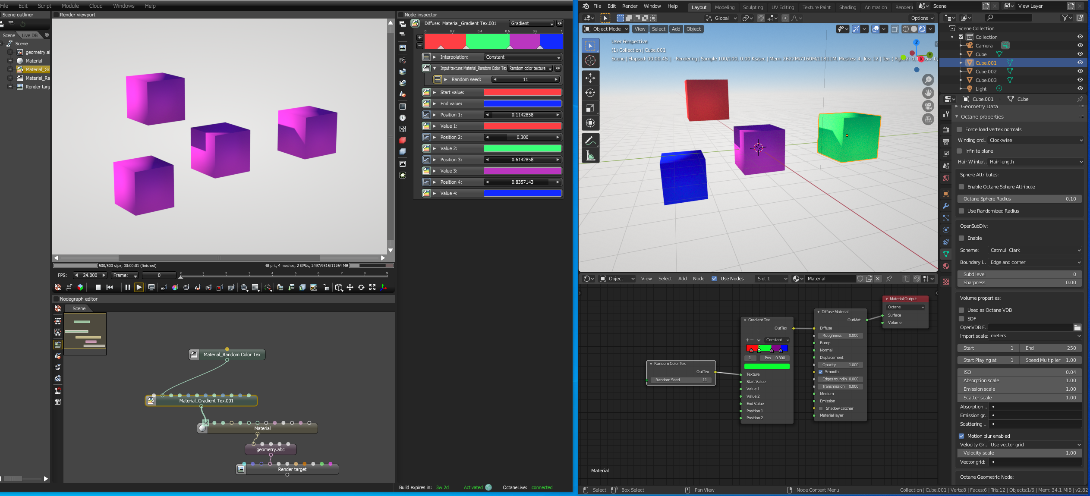1090x496 pixels.
Task: Click the camera view icon in viewport
Action: tap(928, 106)
